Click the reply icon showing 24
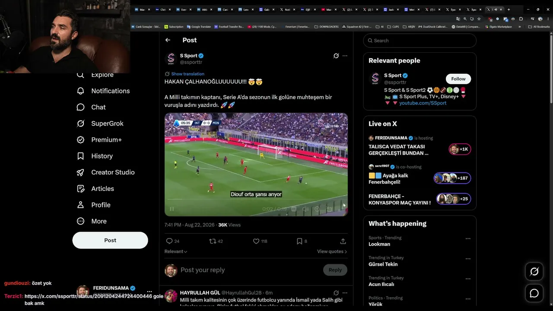The image size is (553, 311). click(169, 241)
